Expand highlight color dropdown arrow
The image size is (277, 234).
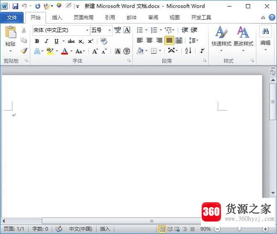click(57, 51)
